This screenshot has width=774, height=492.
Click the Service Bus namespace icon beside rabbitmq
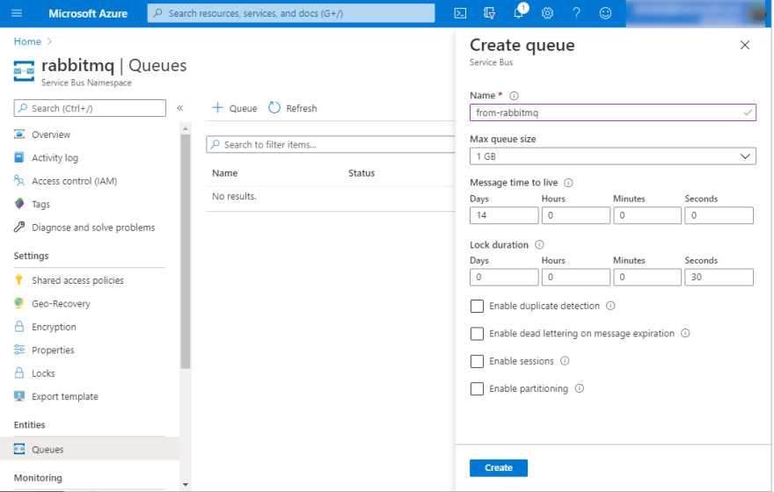pyautogui.click(x=24, y=71)
